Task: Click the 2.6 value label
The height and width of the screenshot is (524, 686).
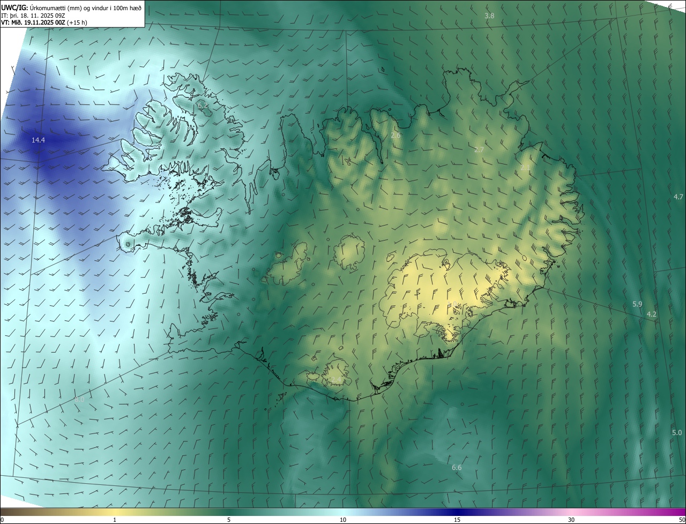Action: pyautogui.click(x=396, y=136)
